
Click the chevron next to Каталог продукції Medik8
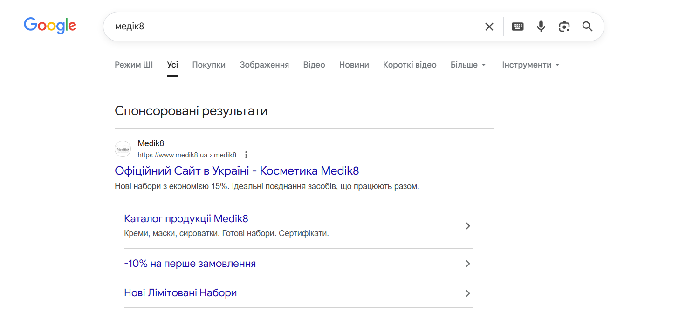(x=468, y=226)
